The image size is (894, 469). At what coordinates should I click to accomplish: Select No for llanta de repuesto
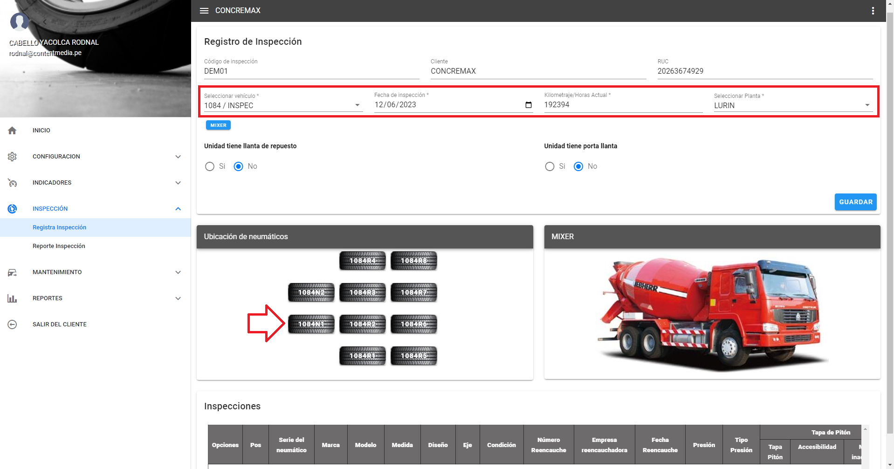238,166
